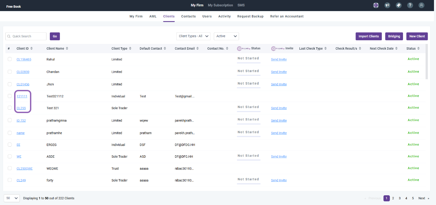Click the Active status for WEQWE
This screenshot has height=205, width=436.
click(x=413, y=168)
